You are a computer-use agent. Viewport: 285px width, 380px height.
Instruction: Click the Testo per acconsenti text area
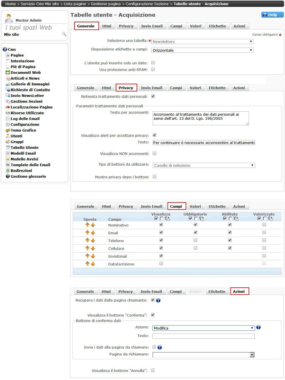click(x=200, y=118)
